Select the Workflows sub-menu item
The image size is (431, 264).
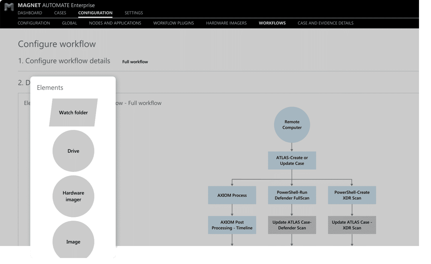coord(272,23)
